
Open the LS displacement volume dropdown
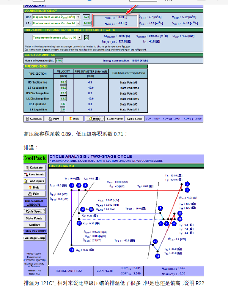[x=79, y=23]
